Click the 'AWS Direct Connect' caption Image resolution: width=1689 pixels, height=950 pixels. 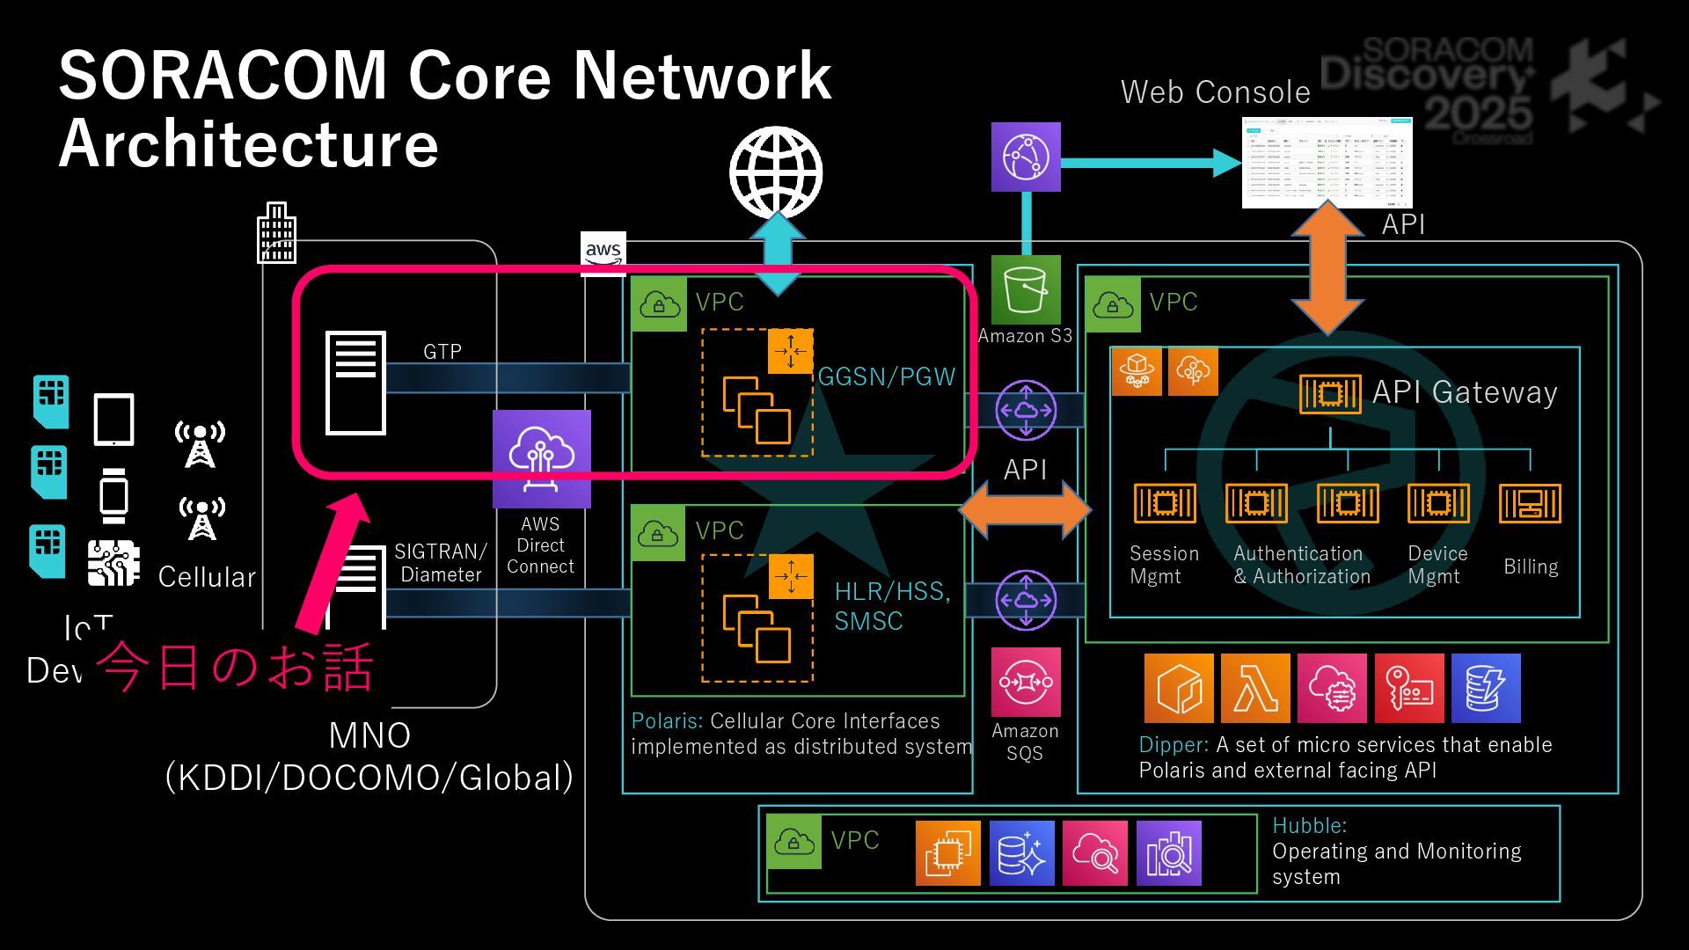[x=540, y=545]
